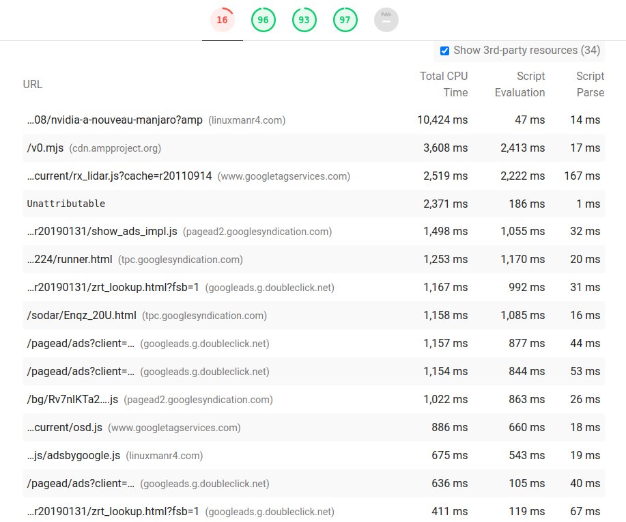Click the Show 3rd-party resources (34) label
The height and width of the screenshot is (522, 626).
click(x=526, y=51)
